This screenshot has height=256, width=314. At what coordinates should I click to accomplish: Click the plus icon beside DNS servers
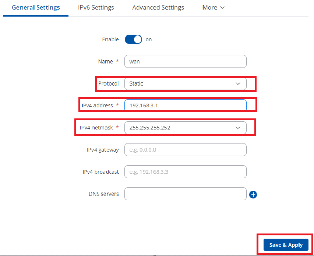pos(253,194)
